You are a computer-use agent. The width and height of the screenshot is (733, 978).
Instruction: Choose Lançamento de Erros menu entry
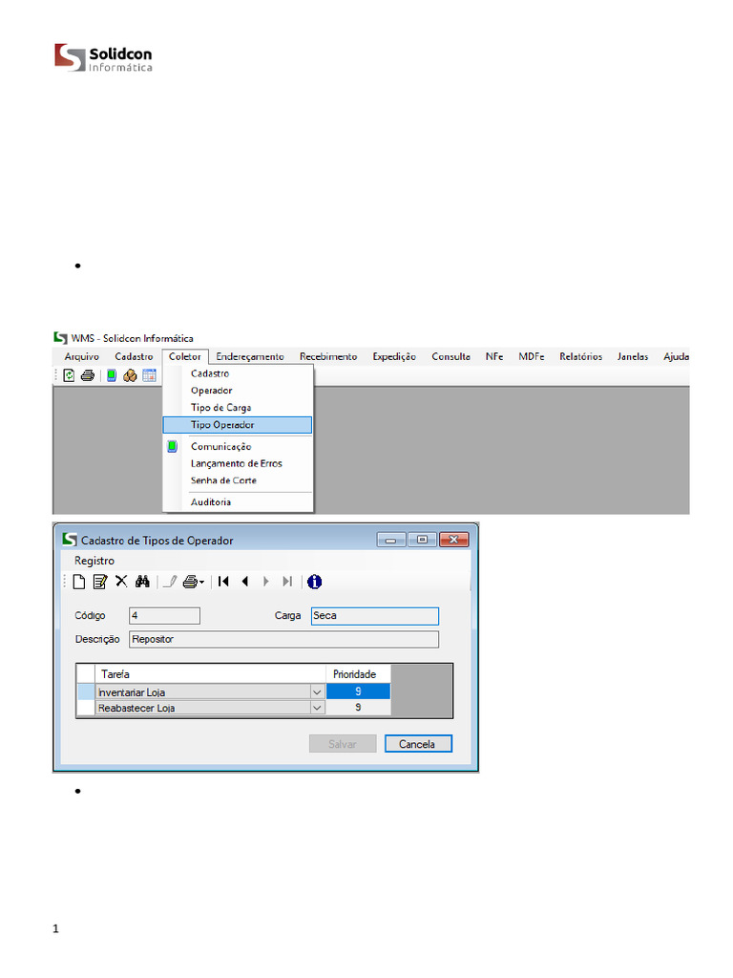(x=238, y=463)
